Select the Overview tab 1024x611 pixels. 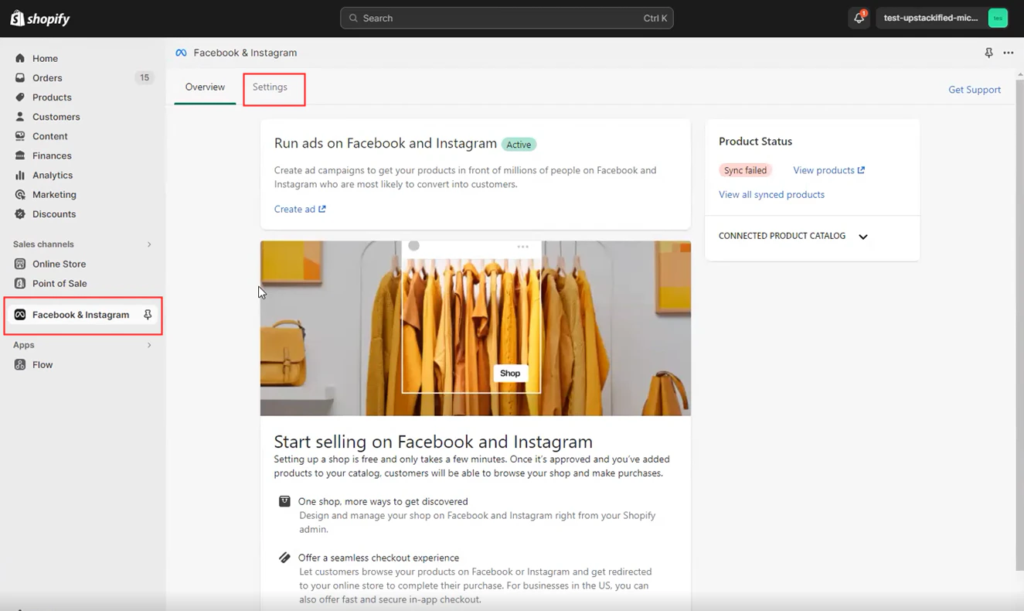coord(205,87)
